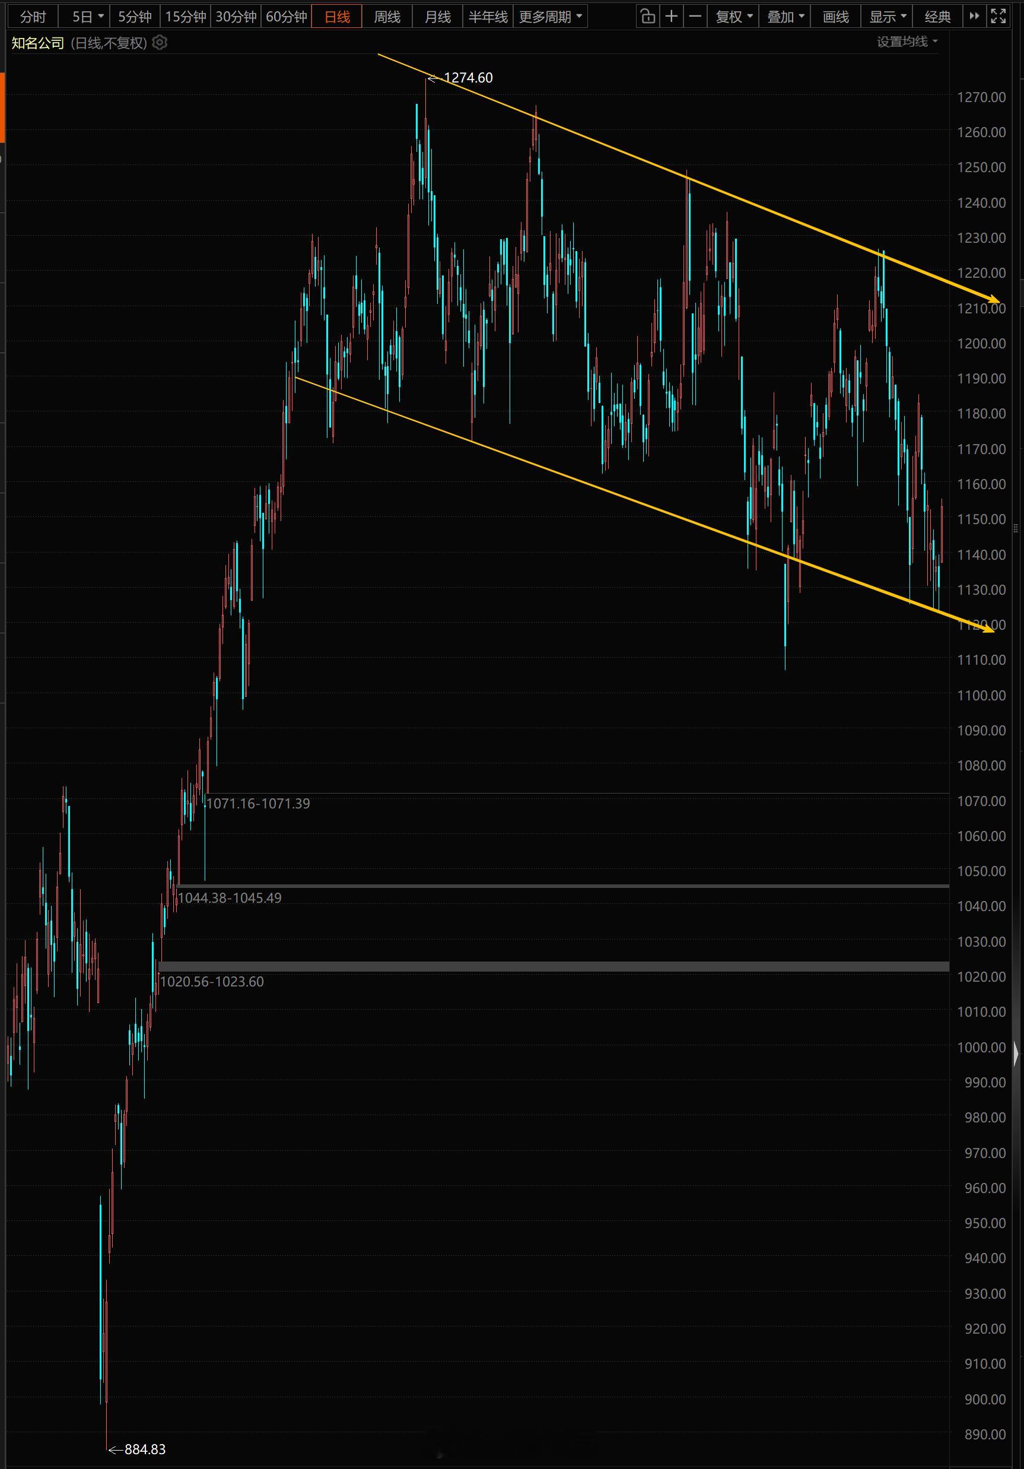The height and width of the screenshot is (1469, 1024).
Task: Expand the 更多周期 dropdown
Action: tap(550, 17)
